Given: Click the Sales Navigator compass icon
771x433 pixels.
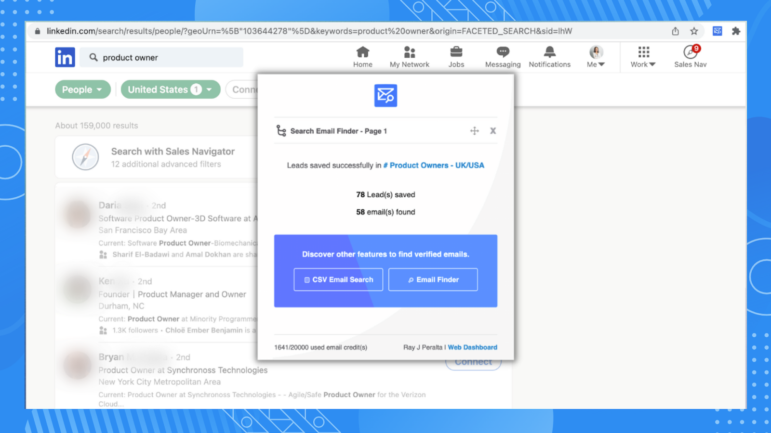Looking at the screenshot, I should [x=85, y=157].
